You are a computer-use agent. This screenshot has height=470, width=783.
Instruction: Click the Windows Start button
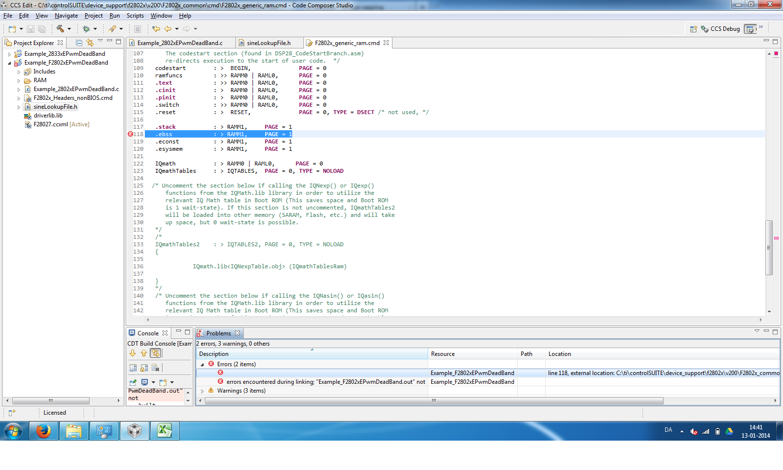click(x=13, y=431)
